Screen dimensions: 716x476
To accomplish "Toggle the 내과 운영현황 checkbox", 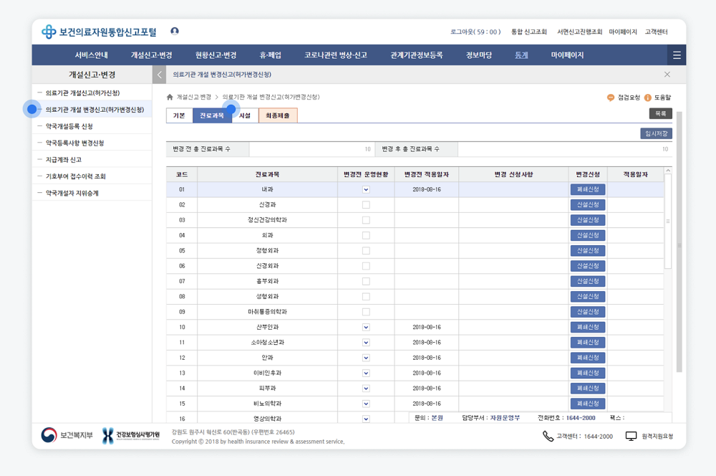I will (x=366, y=190).
